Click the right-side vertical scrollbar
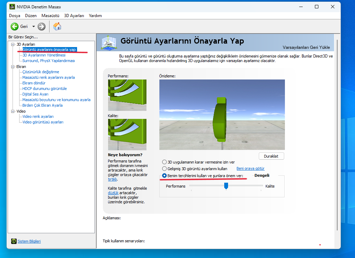This screenshot has width=355, height=258. pyautogui.click(x=337, y=135)
